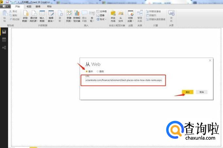Click the Refresh (刷新) icon

pos(60,13)
